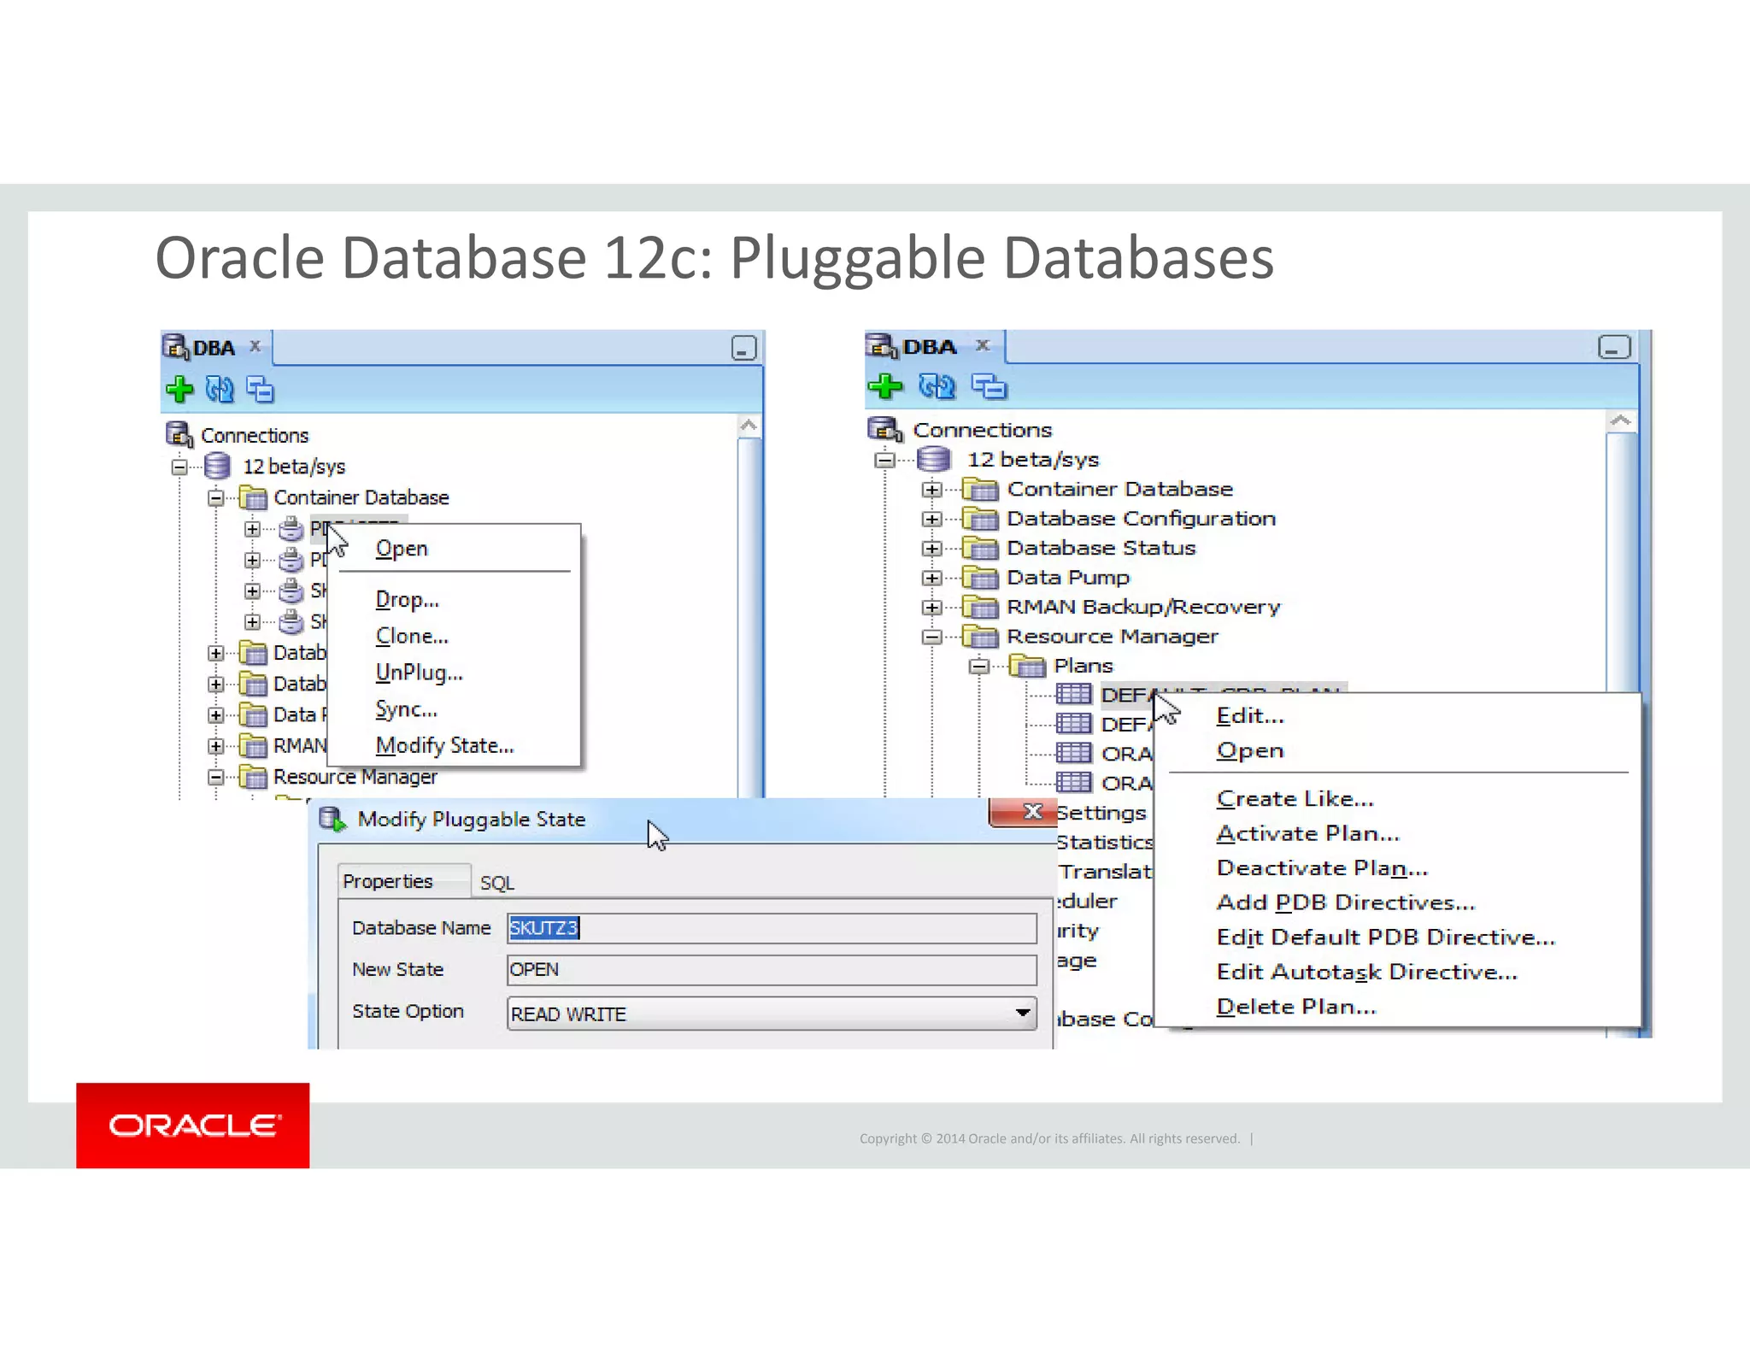Screen dimensions: 1750x1352
Task: Click right panel scrollbar up arrow
Action: pos(1620,420)
